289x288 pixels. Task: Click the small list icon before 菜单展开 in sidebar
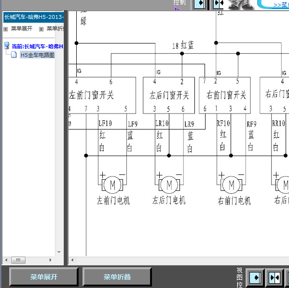[x=6, y=29]
